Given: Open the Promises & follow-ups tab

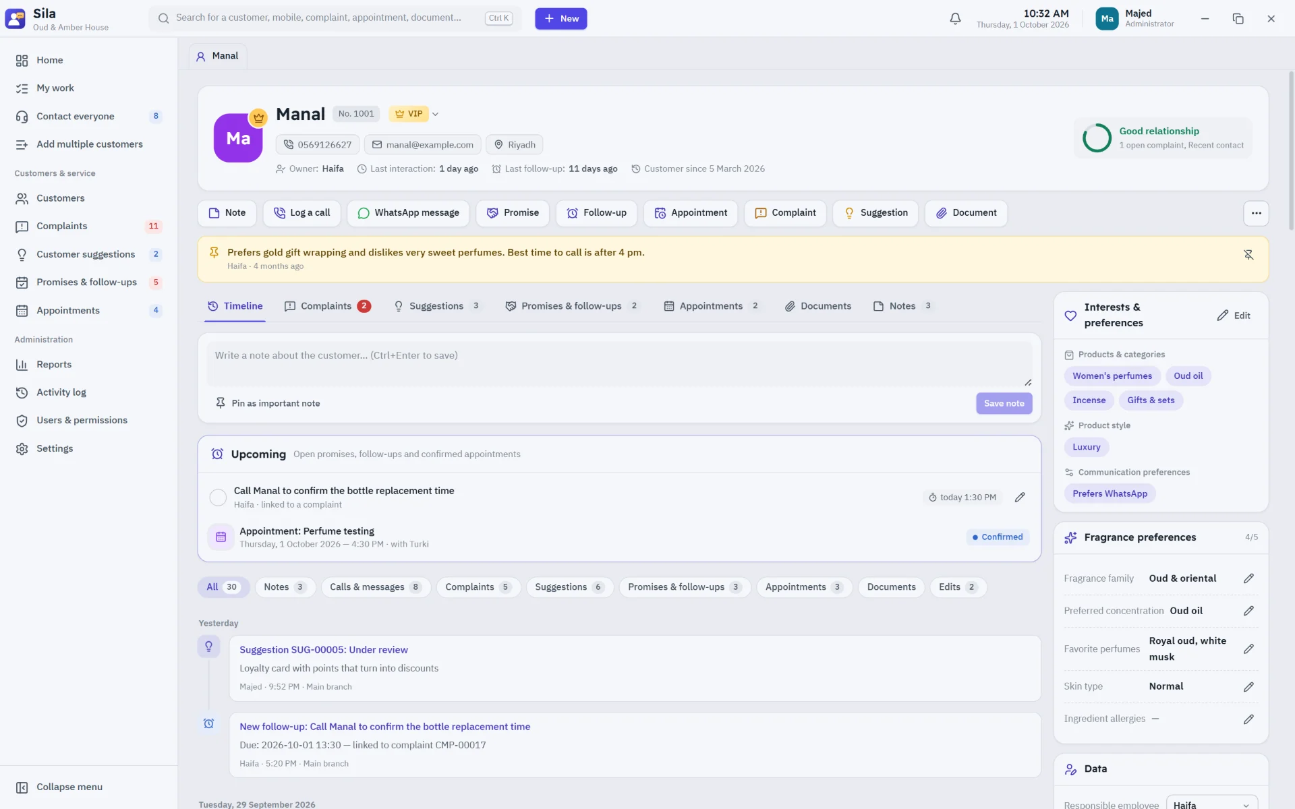Looking at the screenshot, I should 572,306.
